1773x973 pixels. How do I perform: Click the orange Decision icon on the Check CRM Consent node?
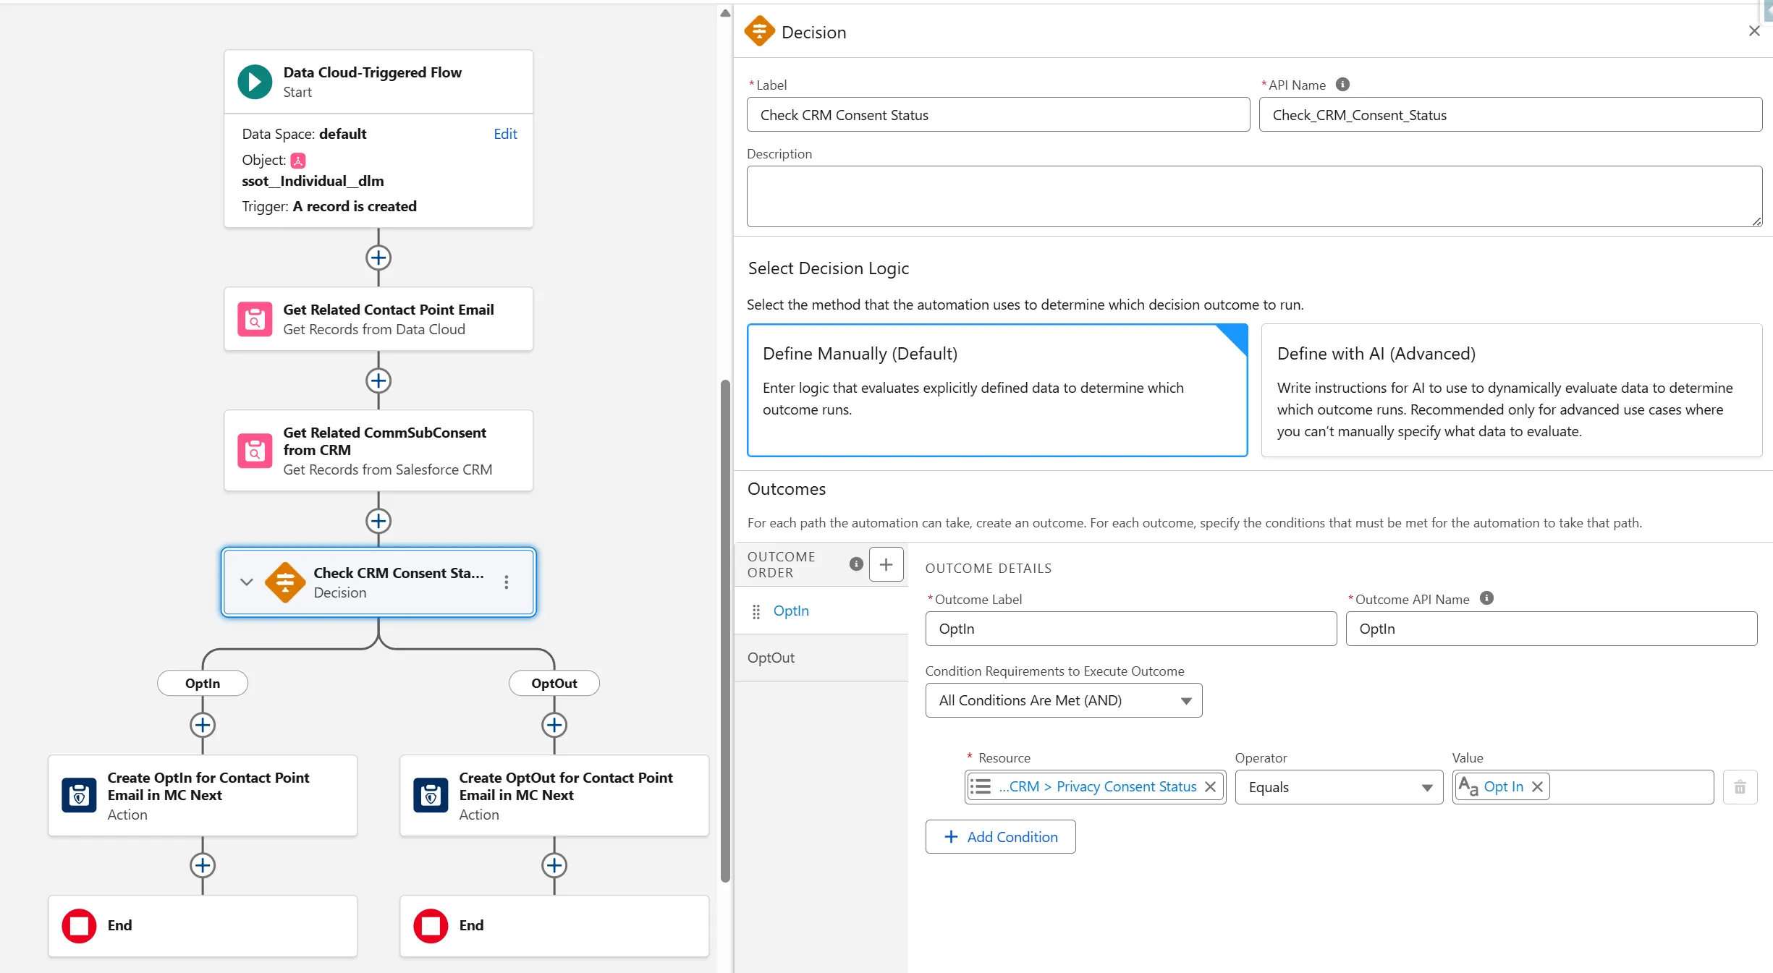pyautogui.click(x=285, y=582)
